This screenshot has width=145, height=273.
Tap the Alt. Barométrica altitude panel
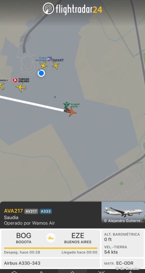pos(122,237)
